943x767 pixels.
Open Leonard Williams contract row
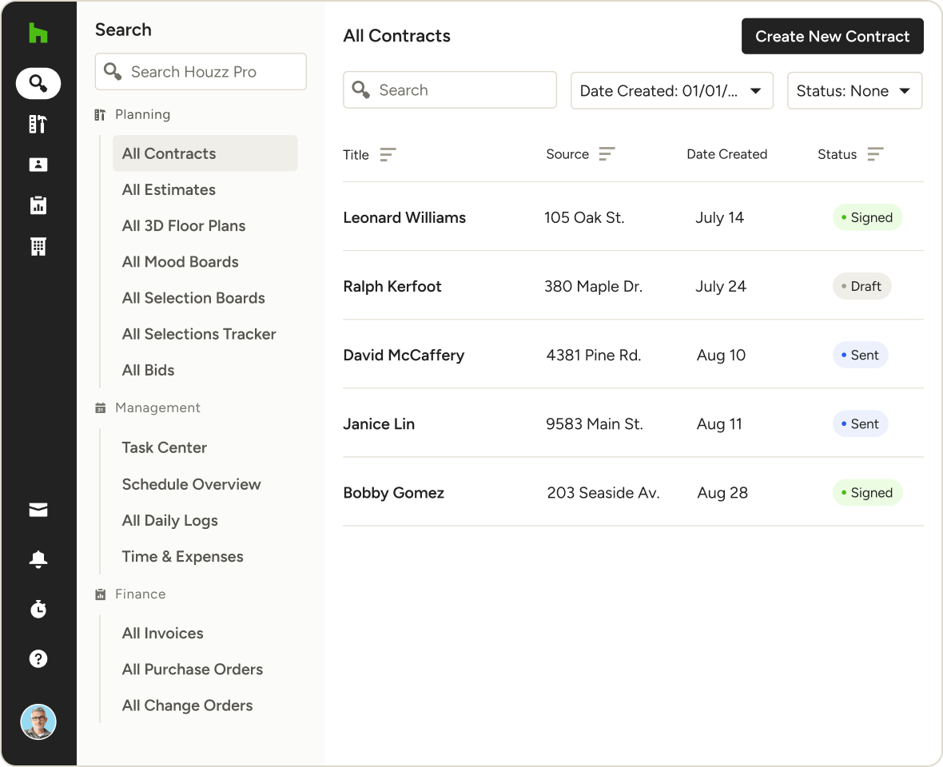pyautogui.click(x=404, y=218)
